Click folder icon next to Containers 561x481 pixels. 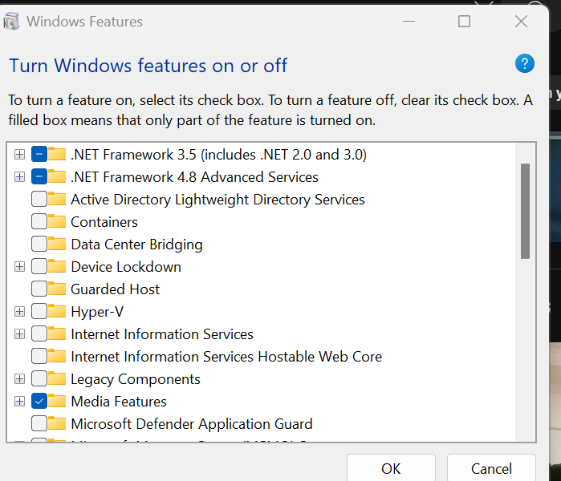click(x=57, y=221)
